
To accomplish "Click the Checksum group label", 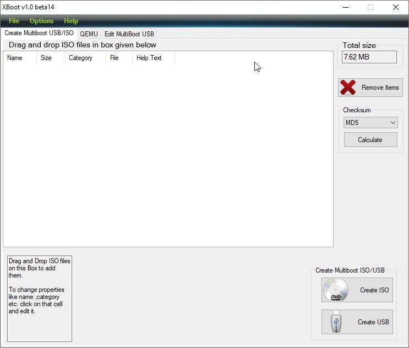I will click(x=357, y=110).
